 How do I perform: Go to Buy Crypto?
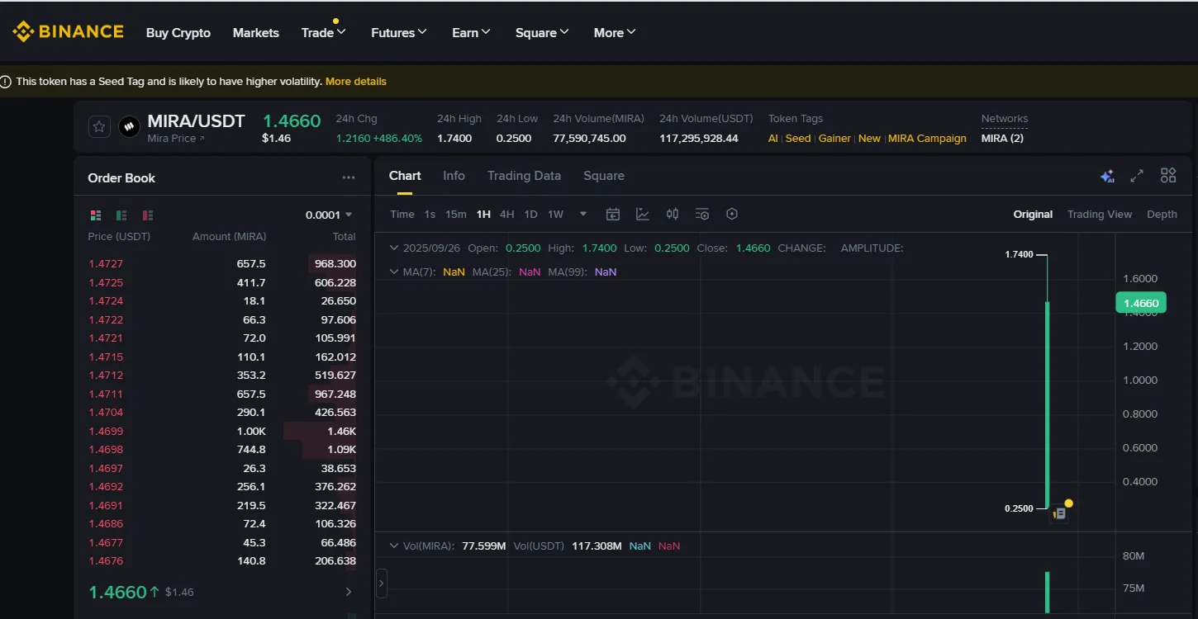pos(178,33)
